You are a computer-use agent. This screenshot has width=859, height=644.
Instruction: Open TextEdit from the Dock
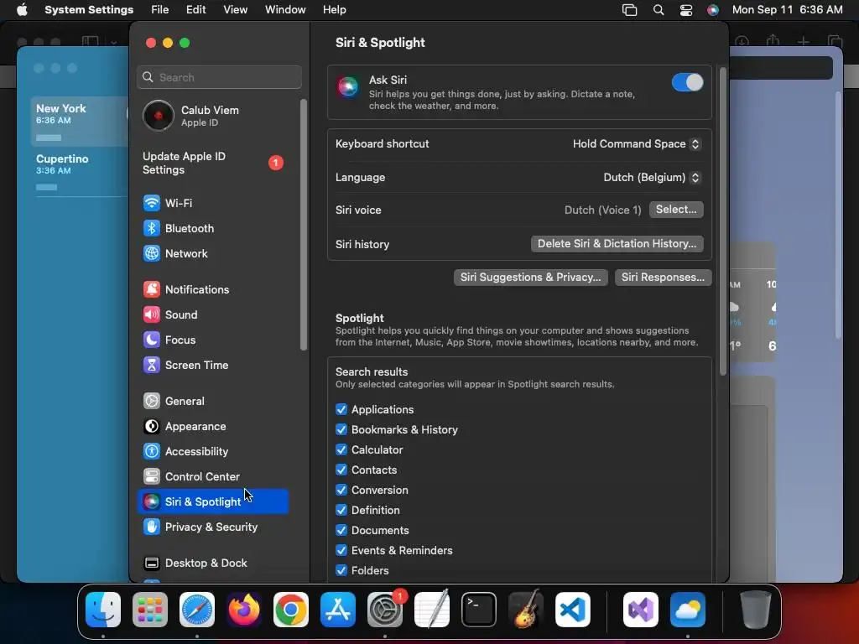(x=432, y=610)
